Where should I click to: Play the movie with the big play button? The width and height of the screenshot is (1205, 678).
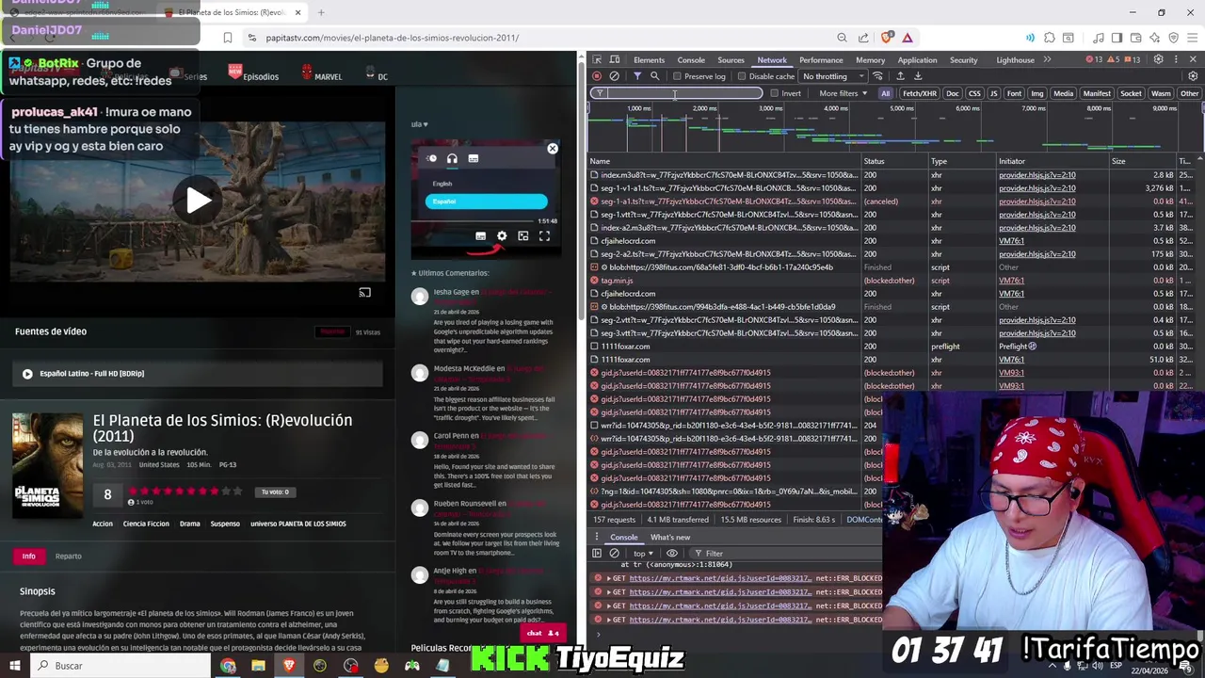[197, 200]
